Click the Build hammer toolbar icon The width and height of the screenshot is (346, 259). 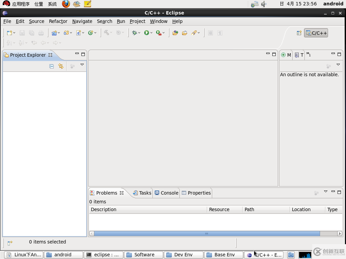point(106,33)
